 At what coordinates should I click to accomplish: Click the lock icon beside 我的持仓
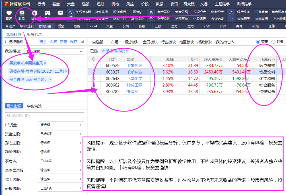[x=232, y=42]
